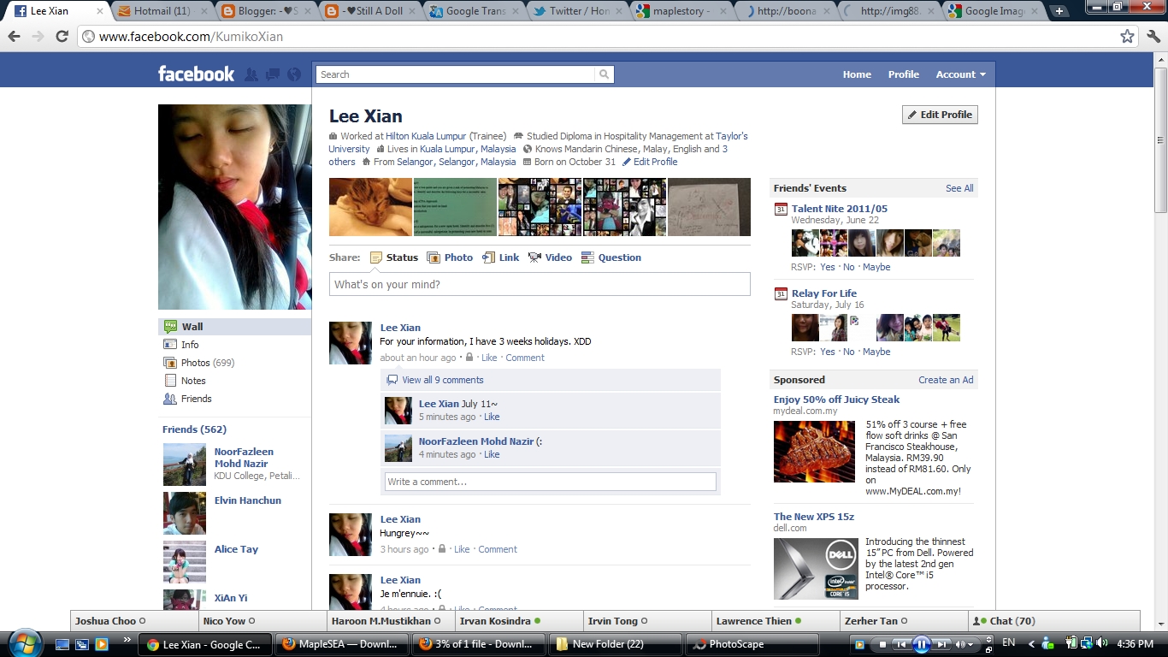Open NoorFazleen Mohd Nazir friend link
This screenshot has width=1168, height=657.
(244, 458)
